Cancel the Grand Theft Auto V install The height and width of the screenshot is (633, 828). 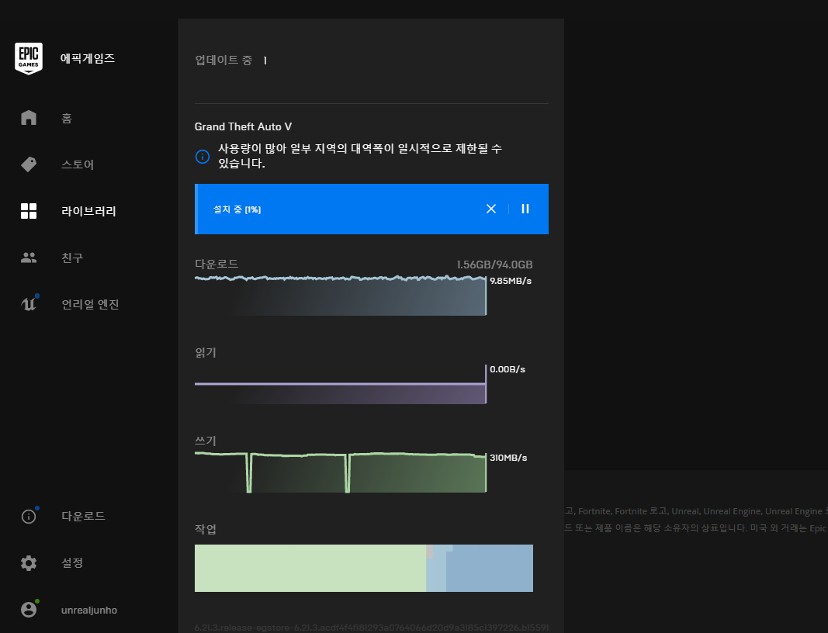point(491,209)
